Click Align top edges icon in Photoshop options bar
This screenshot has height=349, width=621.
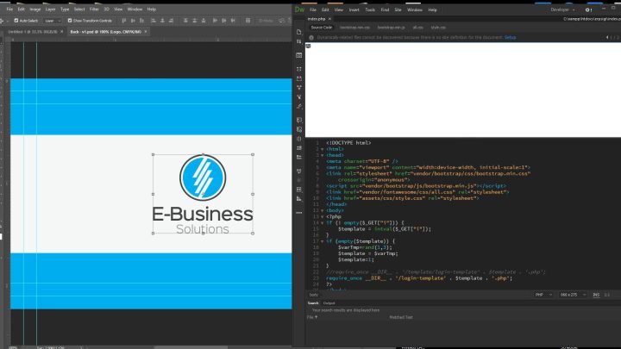coord(124,21)
